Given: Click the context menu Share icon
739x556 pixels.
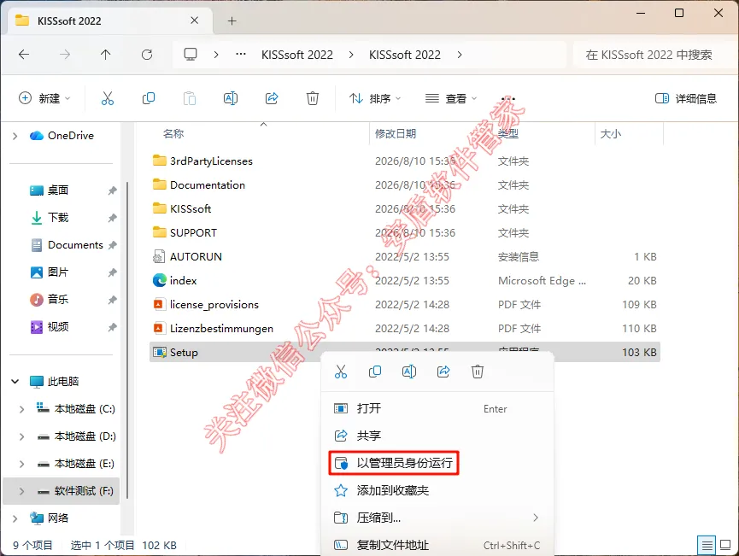Looking at the screenshot, I should click(x=443, y=372).
